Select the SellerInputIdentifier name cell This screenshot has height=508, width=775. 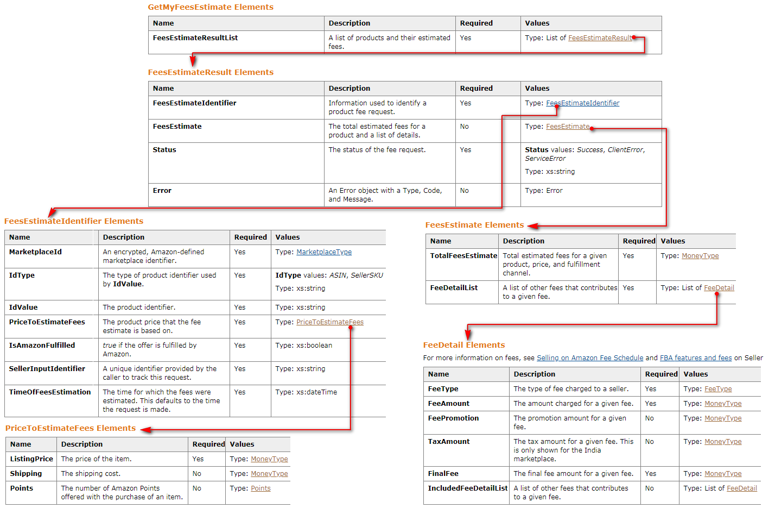coord(52,373)
